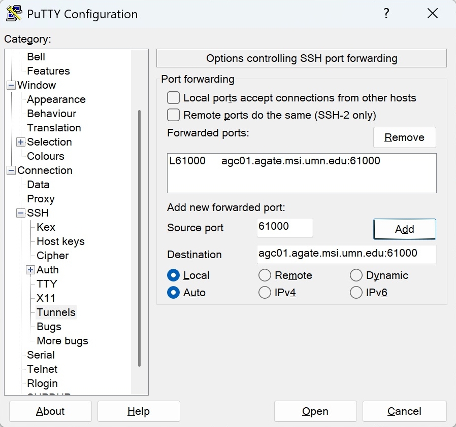Screen dimensions: 456x427
Task: Click Open to start the session
Action: click(x=315, y=411)
